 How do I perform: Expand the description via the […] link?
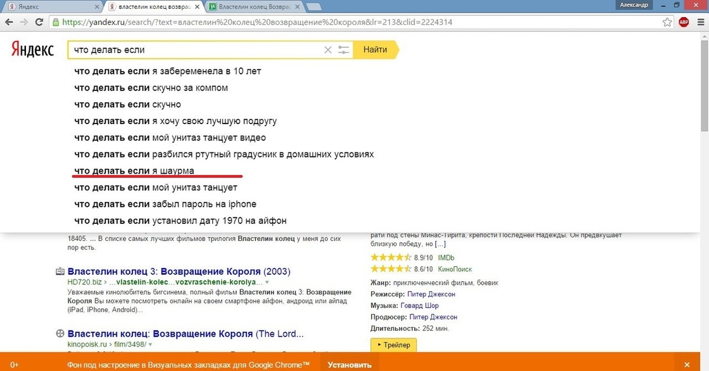440,244
